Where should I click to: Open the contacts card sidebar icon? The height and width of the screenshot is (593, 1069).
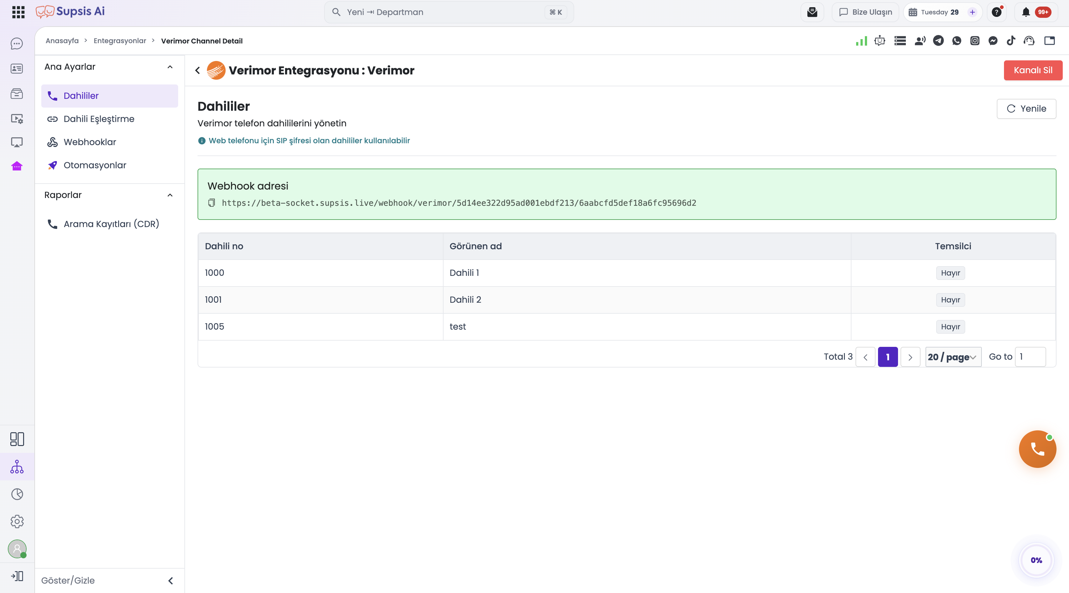click(17, 68)
